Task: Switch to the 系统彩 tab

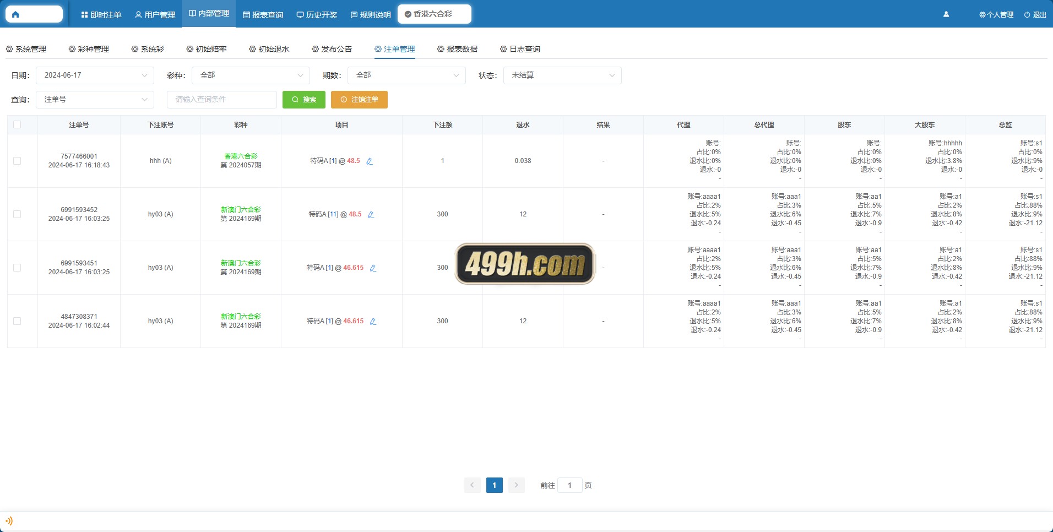Action: [x=148, y=49]
